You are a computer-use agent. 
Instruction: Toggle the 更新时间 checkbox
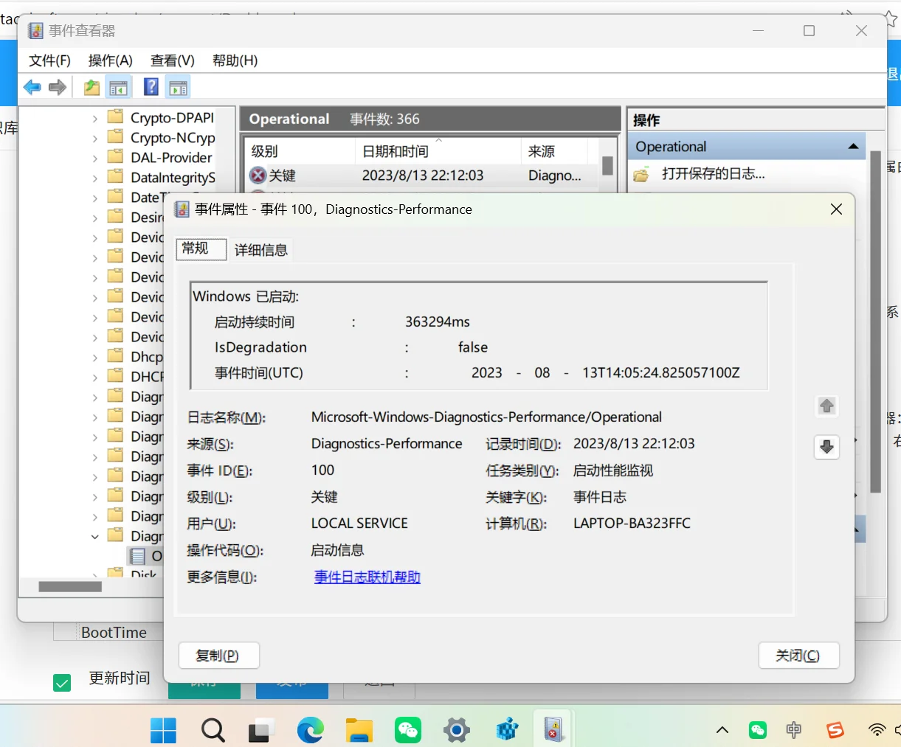click(x=62, y=683)
